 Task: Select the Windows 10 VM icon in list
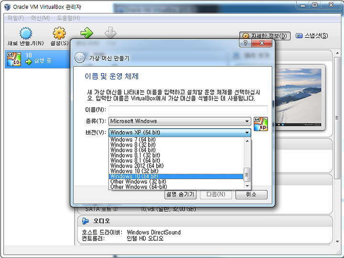click(x=14, y=59)
